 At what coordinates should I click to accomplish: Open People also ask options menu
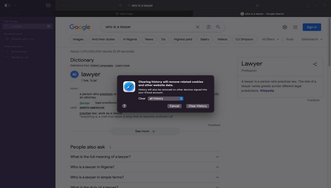click(110, 147)
